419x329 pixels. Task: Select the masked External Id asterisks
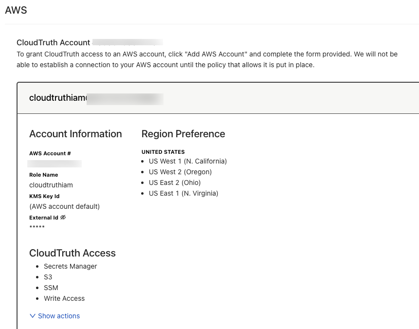(37, 227)
